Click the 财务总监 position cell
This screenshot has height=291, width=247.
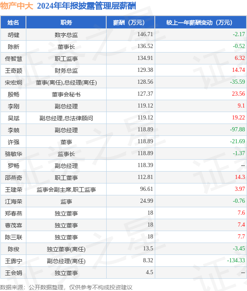(x=66, y=70)
